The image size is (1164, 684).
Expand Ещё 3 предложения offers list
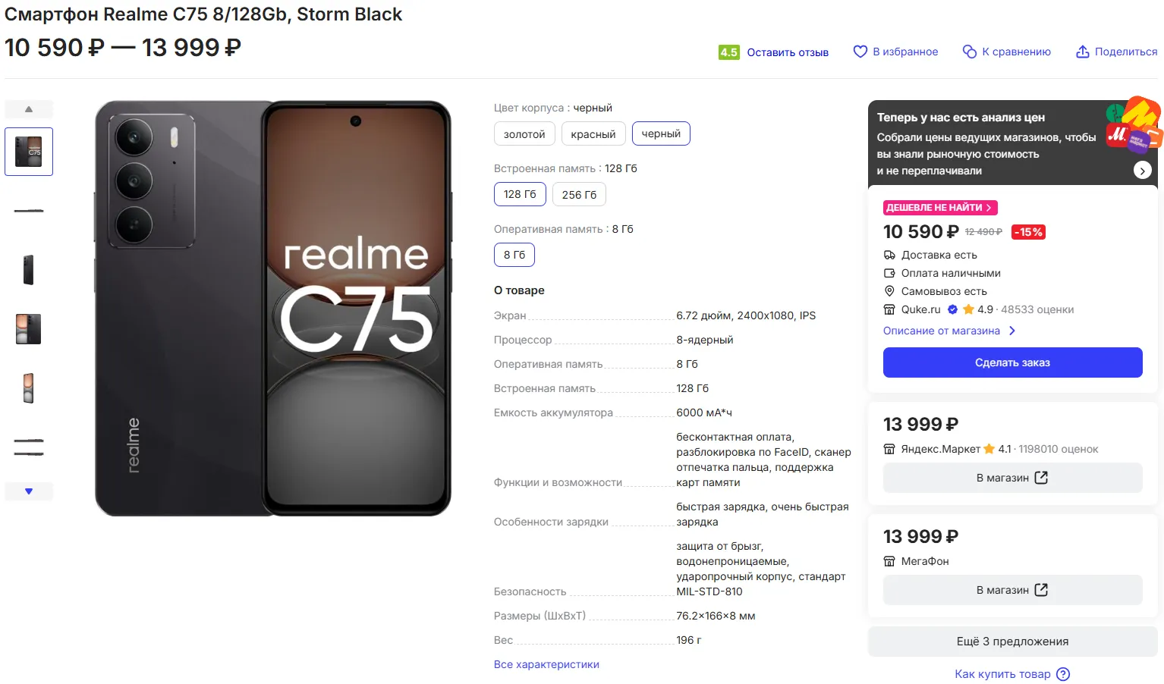click(x=1012, y=642)
